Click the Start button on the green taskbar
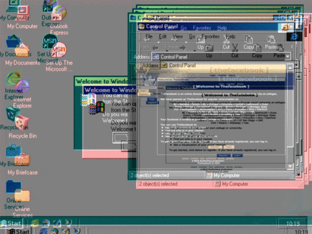Viewport: 312px width, 234px height. pyautogui.click(x=11, y=223)
